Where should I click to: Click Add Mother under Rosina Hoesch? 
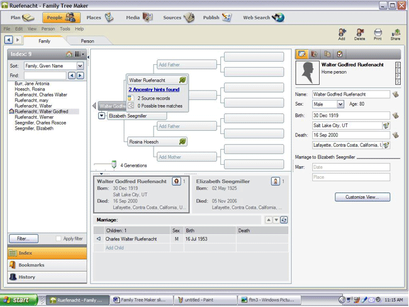(187, 157)
